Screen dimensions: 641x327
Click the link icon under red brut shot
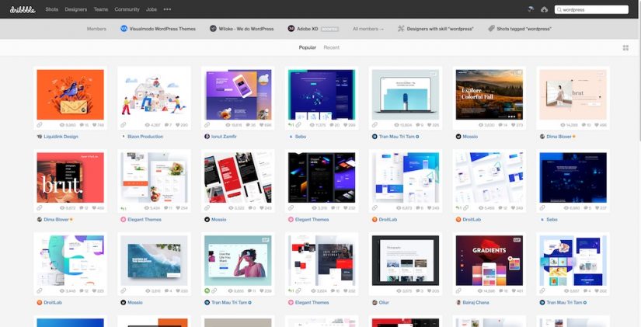coord(40,207)
